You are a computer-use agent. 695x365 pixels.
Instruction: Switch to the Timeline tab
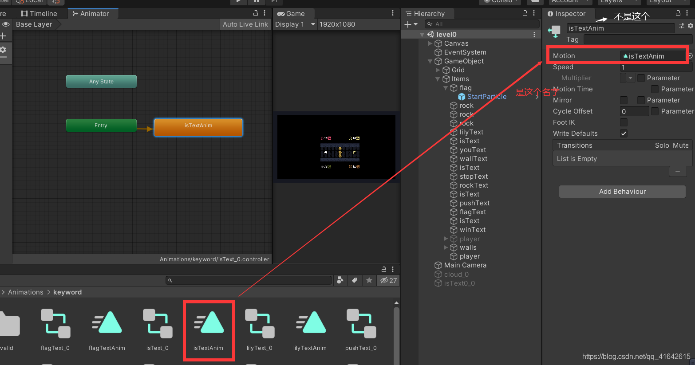(x=39, y=13)
